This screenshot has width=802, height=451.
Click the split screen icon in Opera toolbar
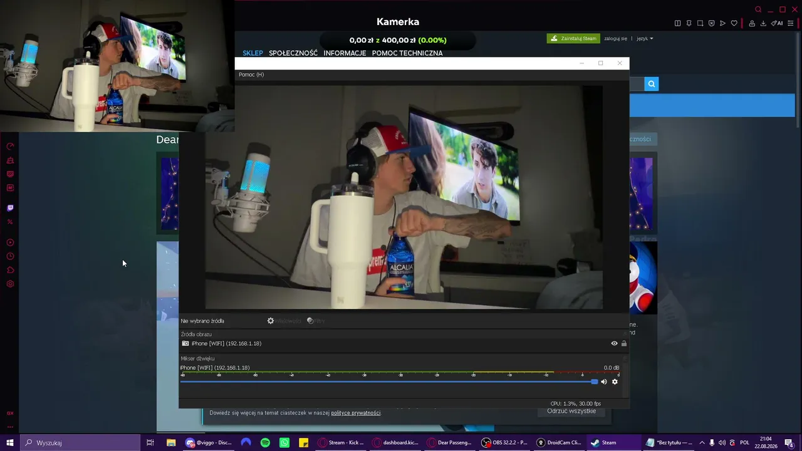point(677,23)
